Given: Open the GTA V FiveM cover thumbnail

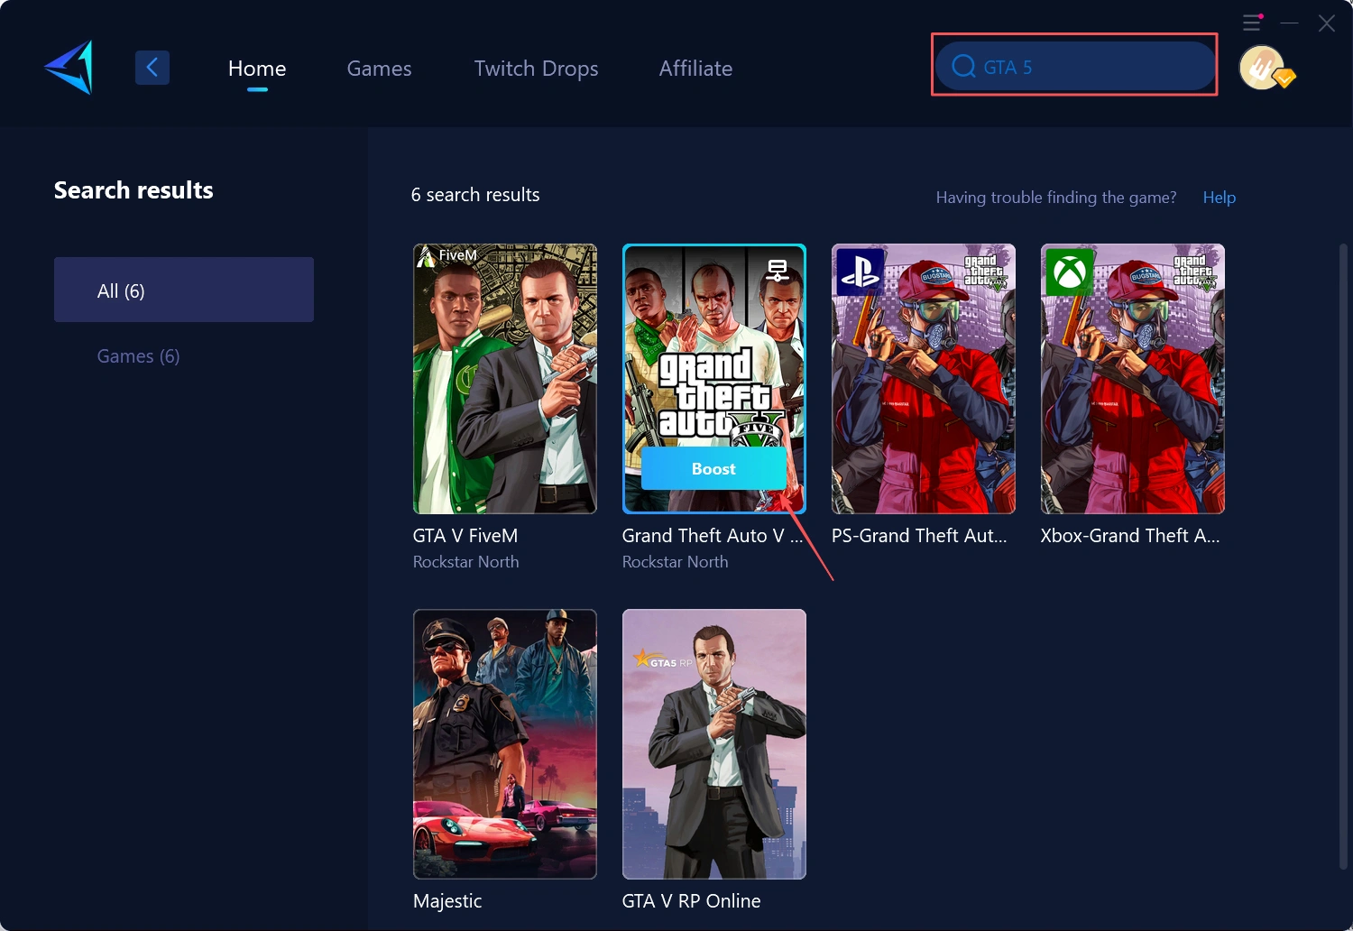Looking at the screenshot, I should (x=505, y=379).
